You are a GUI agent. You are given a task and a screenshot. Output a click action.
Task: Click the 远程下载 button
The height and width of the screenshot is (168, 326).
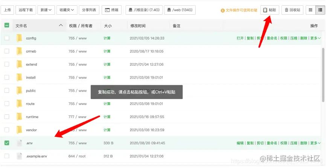26,10
